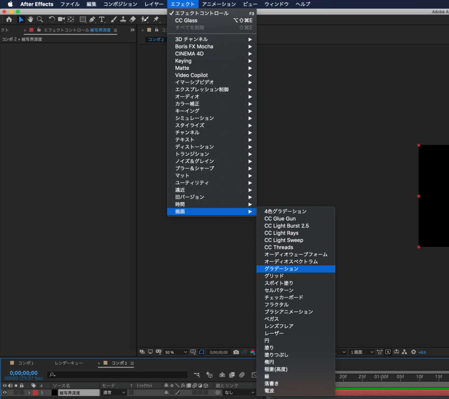Click the reset exposure icon in viewer
The height and width of the screenshot is (399, 449).
(413, 352)
